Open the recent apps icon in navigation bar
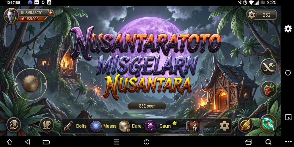This screenshot has width=294, height=147. [x=249, y=142]
